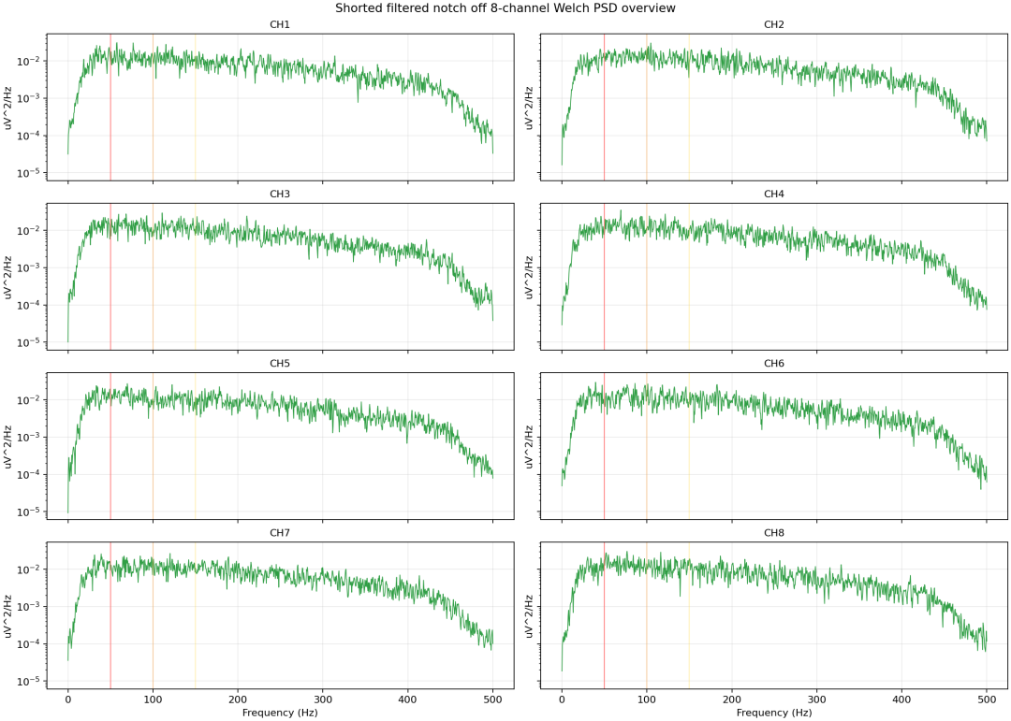Screen dimensions: 1011x721
Task: Click the CH4 subplot title
Action: (x=774, y=195)
